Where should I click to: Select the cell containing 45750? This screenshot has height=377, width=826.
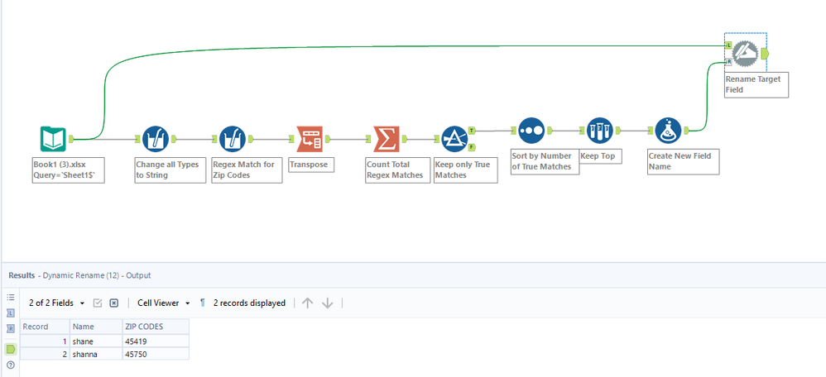pyautogui.click(x=156, y=355)
